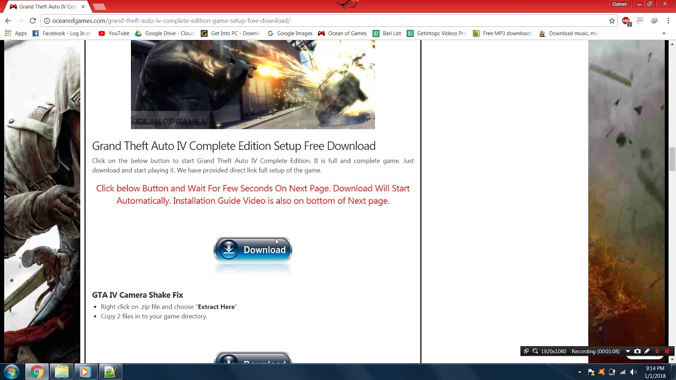Pause the screen recording
The image size is (676, 380).
(x=657, y=351)
